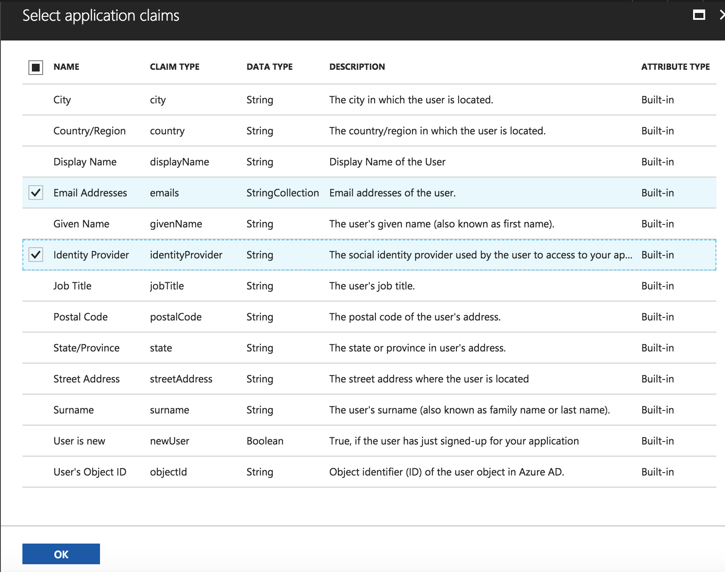The height and width of the screenshot is (572, 725).
Task: Click the 'streetAddress' claim type cell
Action: pos(181,379)
